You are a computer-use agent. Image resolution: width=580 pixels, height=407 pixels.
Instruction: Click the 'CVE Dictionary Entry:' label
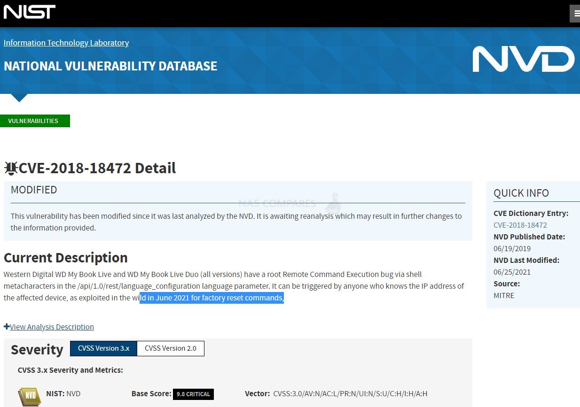pyautogui.click(x=531, y=213)
